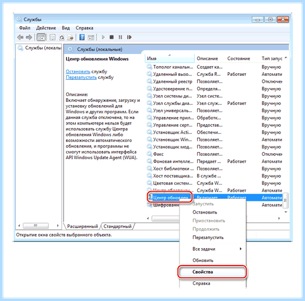305x301 pixels.
Task: Click the Back arrow toolbar icon
Action: tap(20, 37)
